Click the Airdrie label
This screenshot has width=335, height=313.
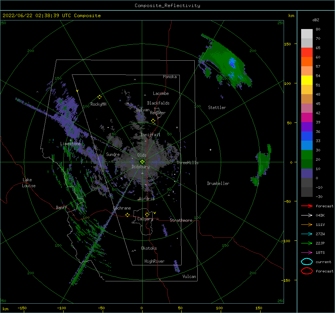(147, 199)
